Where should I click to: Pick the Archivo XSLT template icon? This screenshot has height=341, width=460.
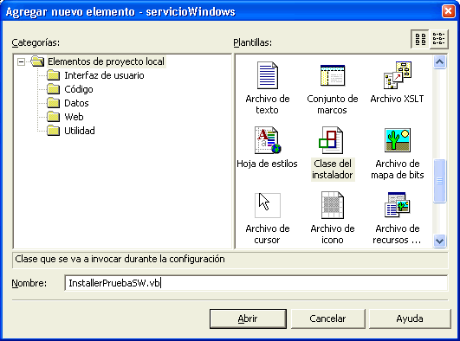(398, 75)
